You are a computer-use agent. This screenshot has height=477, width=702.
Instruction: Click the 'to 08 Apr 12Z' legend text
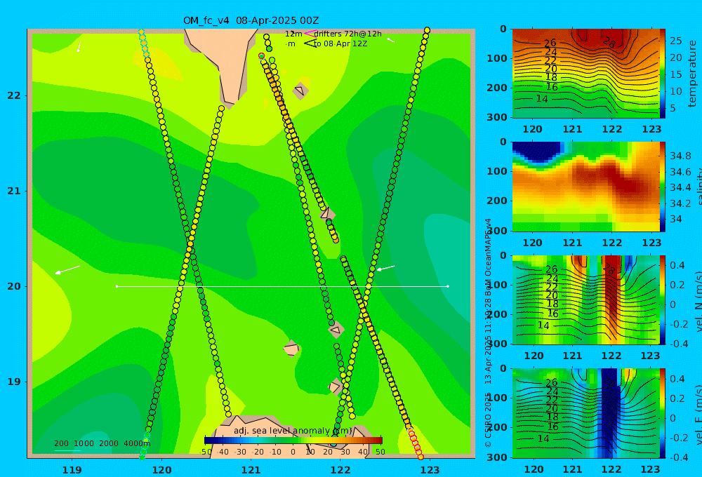(x=340, y=44)
